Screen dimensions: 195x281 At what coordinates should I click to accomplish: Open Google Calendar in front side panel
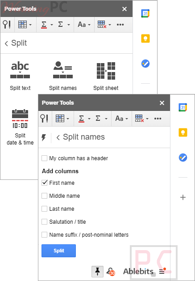point(183,107)
